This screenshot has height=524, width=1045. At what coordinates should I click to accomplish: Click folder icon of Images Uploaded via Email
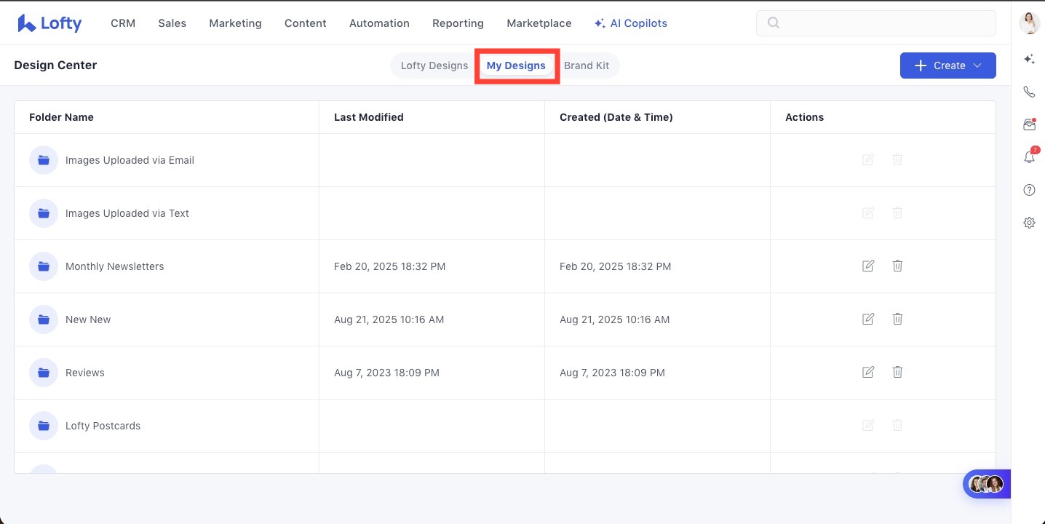pos(44,160)
